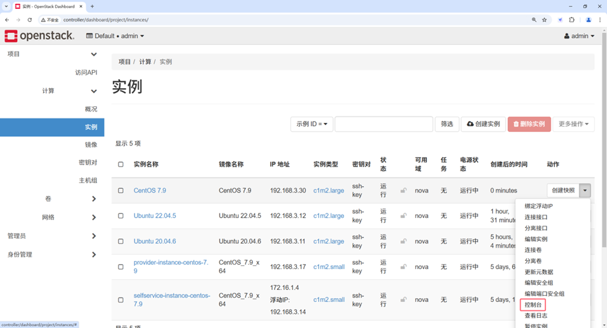607x328 pixels.
Task: Choose 连接卷 from action menu
Action: 533,250
